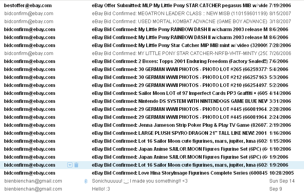
Task: Click the 5/4/2006 date
Action: coord(279,69)
